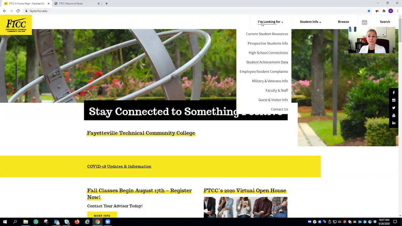The width and height of the screenshot is (402, 226).
Task: Open the Snipping Tool from the taskbar
Action: coord(46,222)
